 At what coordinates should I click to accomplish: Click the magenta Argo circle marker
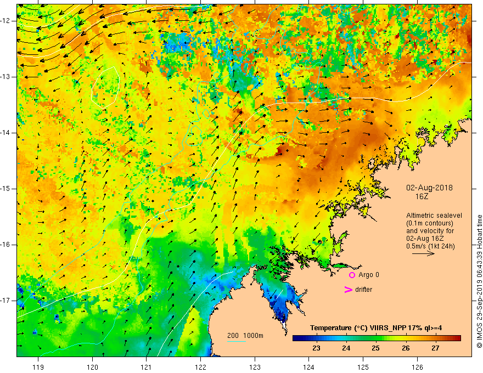pyautogui.click(x=352, y=275)
